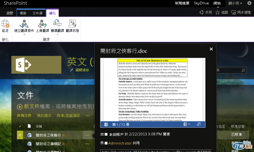Click the 同步處理 sync button
Viewport: 254px width, 152px height.
click(241, 12)
